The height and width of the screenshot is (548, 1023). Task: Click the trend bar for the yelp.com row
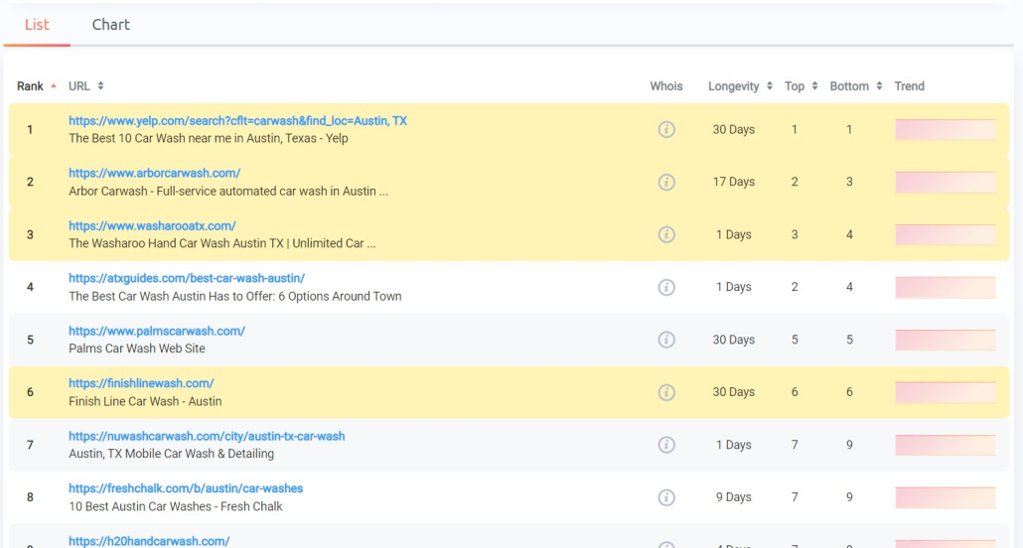946,129
